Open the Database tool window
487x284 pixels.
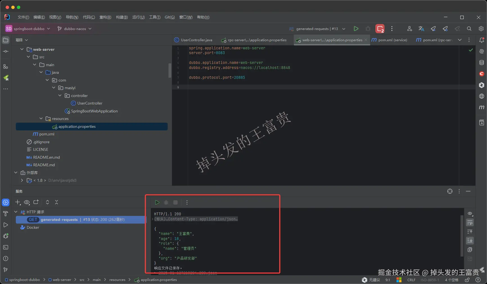pyautogui.click(x=481, y=63)
